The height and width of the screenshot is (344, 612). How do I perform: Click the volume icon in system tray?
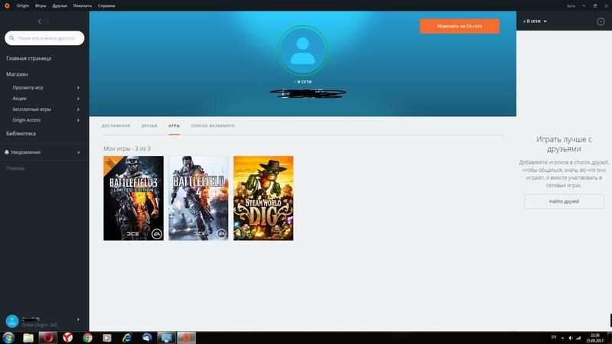[571, 338]
